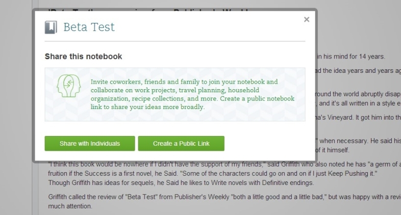Close the Share notebook dialog
The image size is (401, 215).
coord(307,19)
